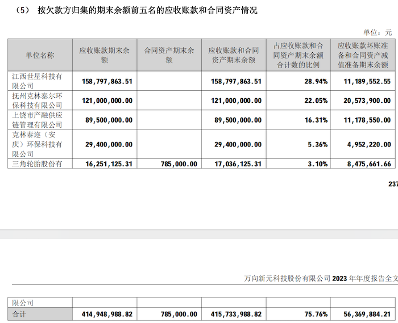Select company name 克林泰迩（安庆）环保科技有限公司

(x=37, y=144)
